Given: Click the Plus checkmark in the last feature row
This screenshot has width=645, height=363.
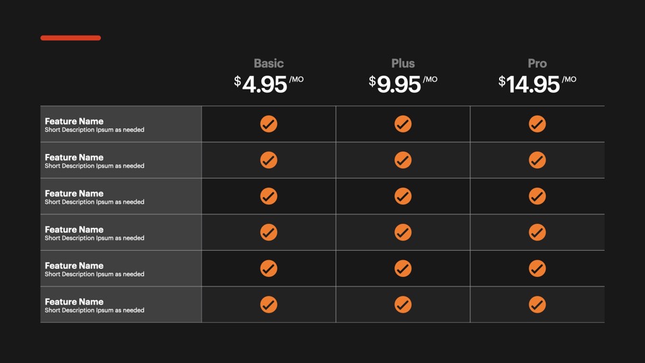Looking at the screenshot, I should tap(403, 305).
